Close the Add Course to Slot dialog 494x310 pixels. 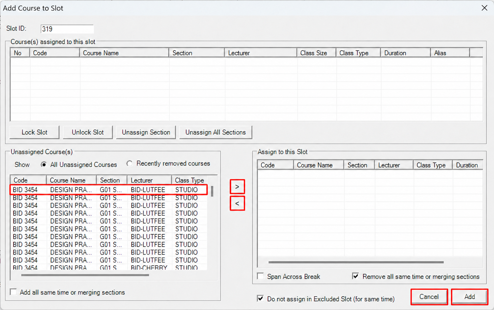484,8
